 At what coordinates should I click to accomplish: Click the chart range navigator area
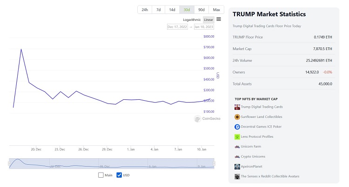click(112, 163)
